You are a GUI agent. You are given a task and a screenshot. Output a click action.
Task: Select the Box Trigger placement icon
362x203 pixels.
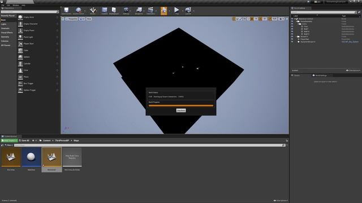pyautogui.click(x=20, y=83)
